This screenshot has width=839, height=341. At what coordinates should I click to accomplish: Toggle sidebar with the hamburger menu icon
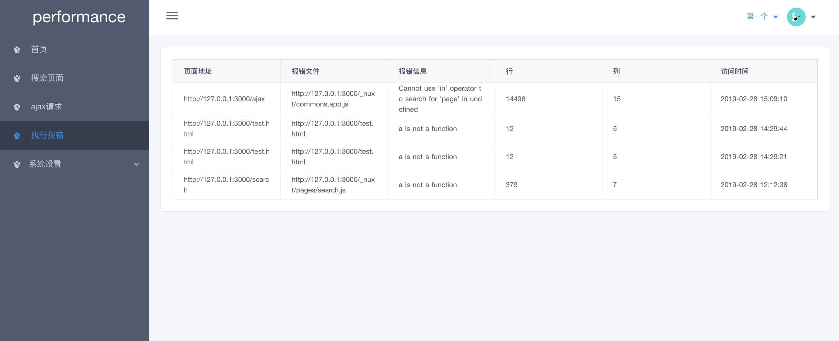click(x=172, y=15)
